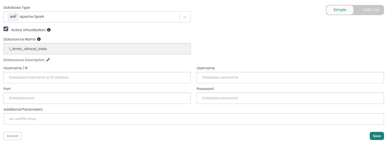Click the info icon beside Datasource Name
The image size is (389, 147).
tap(39, 39)
